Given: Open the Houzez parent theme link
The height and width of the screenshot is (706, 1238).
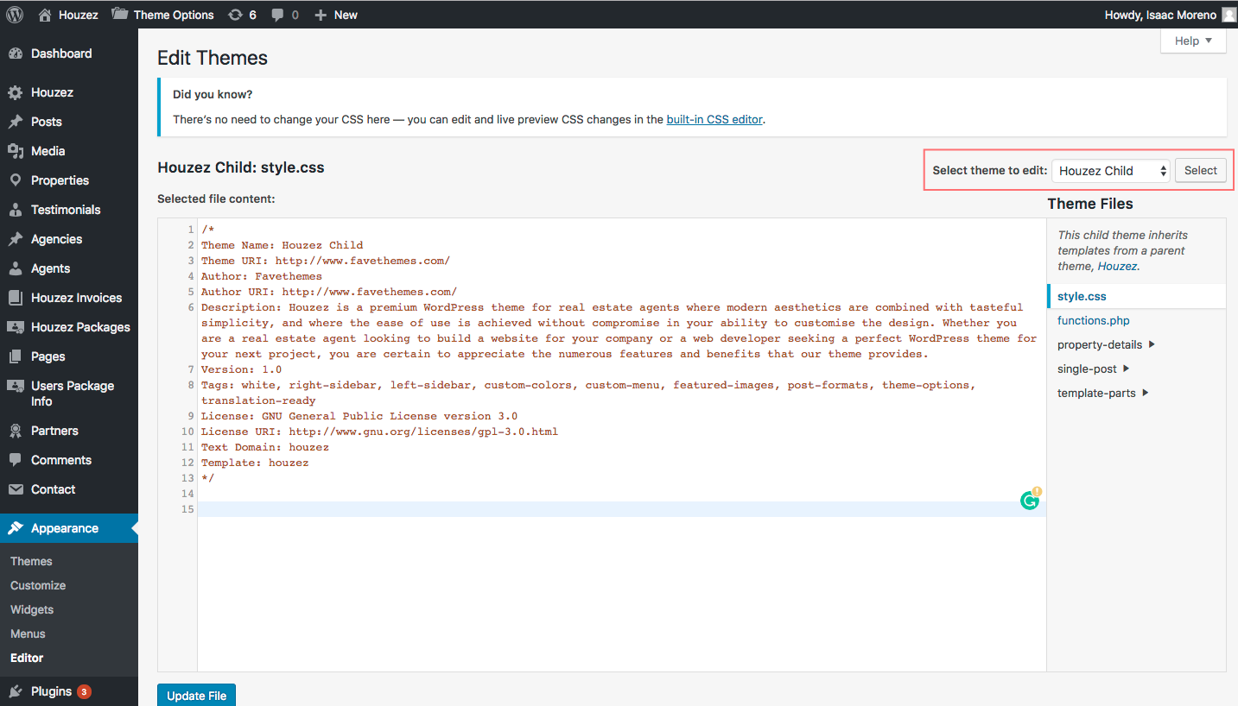Looking at the screenshot, I should pyautogui.click(x=1117, y=266).
